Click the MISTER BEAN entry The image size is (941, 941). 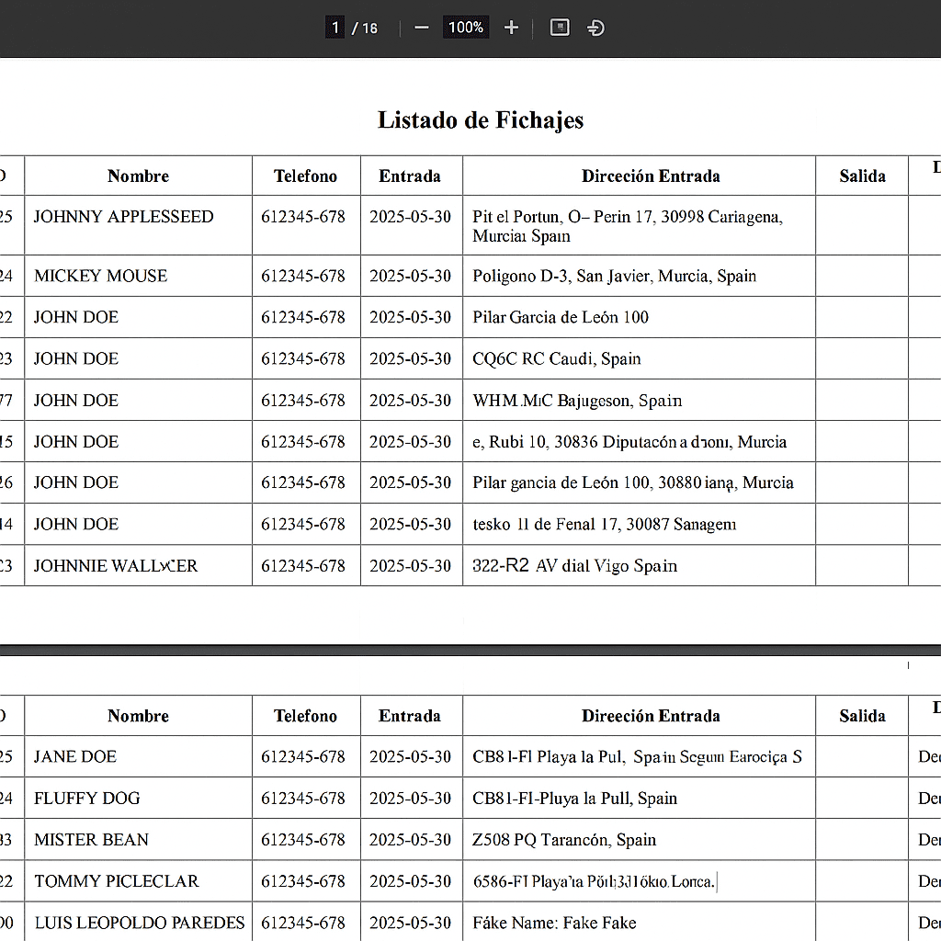pos(91,840)
